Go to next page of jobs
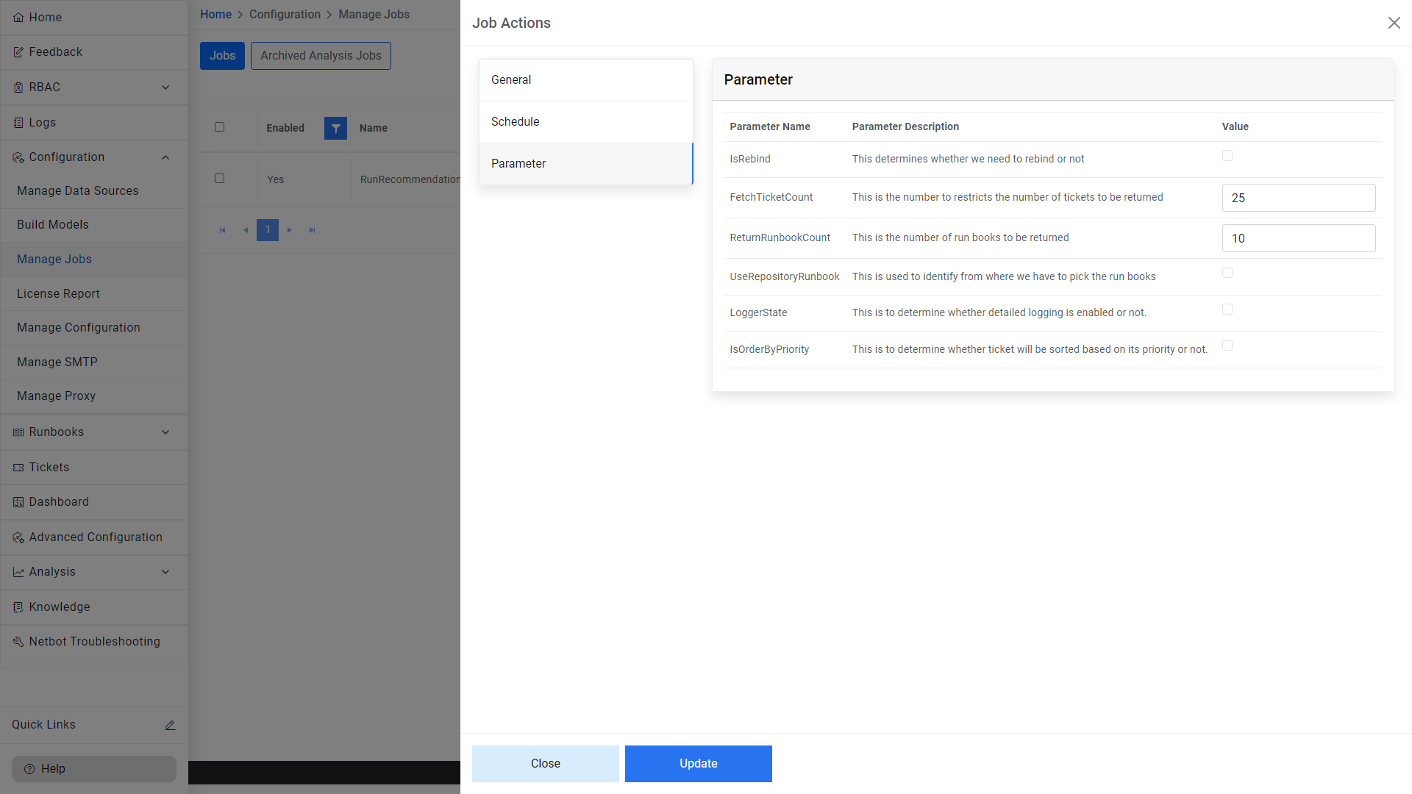 tap(290, 230)
